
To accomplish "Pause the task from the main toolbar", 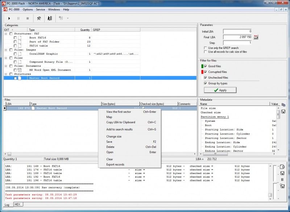I will (x=18, y=18).
